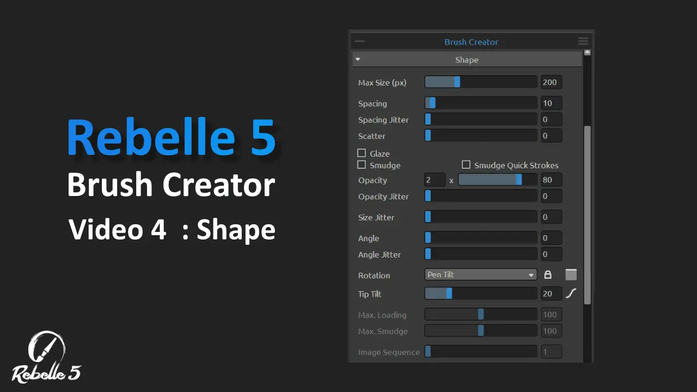Enable the Glaze checkbox
Screen dimensions: 697x392
pos(362,154)
